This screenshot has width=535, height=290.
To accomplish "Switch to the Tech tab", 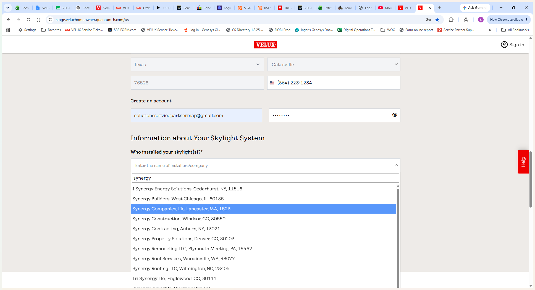I will pyautogui.click(x=23, y=8).
